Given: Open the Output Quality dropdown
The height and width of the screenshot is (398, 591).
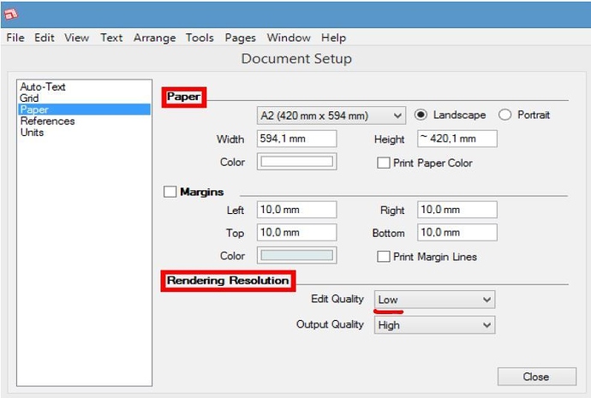Looking at the screenshot, I should point(434,325).
